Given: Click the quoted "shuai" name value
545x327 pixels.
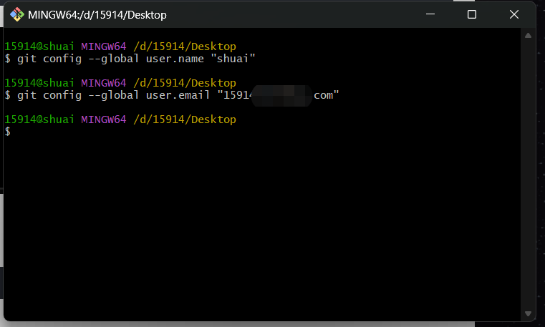Looking at the screenshot, I should coord(232,58).
